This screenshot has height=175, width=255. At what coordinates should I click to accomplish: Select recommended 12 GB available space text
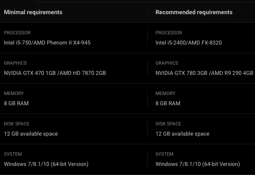tap(182, 134)
